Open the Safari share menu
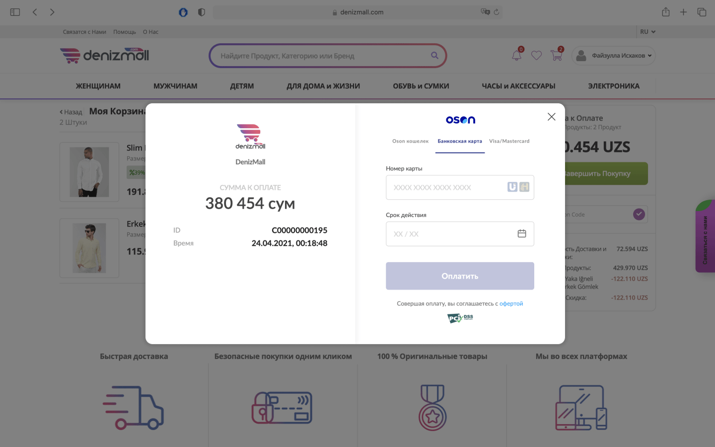This screenshot has height=447, width=715. (666, 12)
